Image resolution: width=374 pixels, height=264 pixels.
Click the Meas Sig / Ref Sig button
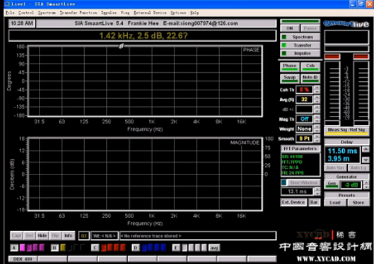coord(347,130)
